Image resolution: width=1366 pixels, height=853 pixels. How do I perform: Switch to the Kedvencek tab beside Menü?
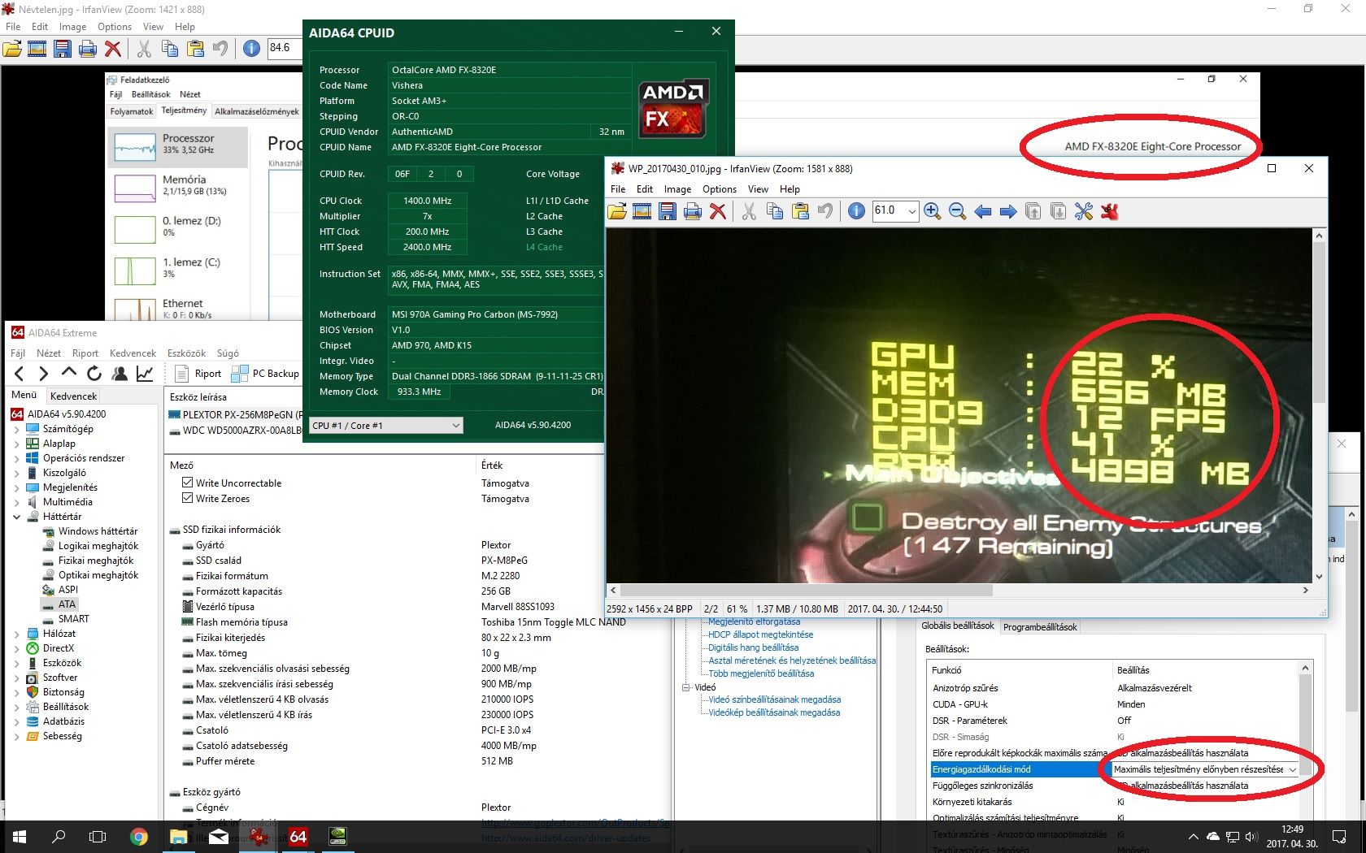(73, 396)
